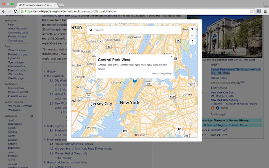
Task: Click the Upload file link
Action: point(14,58)
